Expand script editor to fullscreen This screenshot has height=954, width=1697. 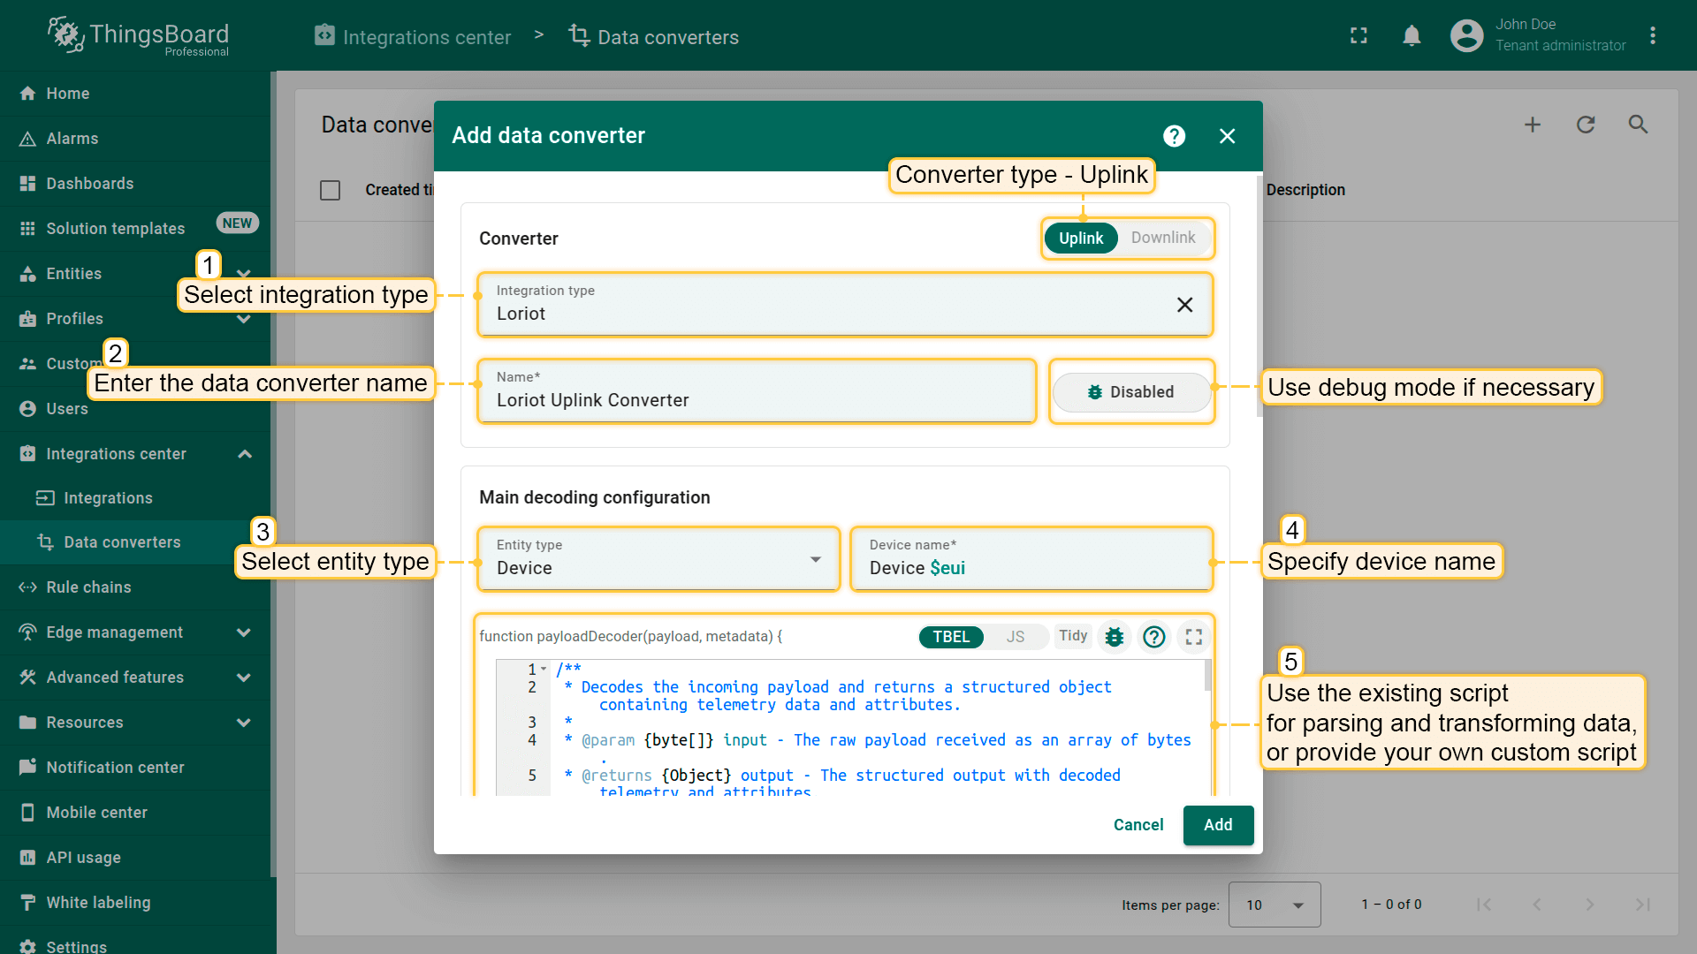click(x=1194, y=637)
